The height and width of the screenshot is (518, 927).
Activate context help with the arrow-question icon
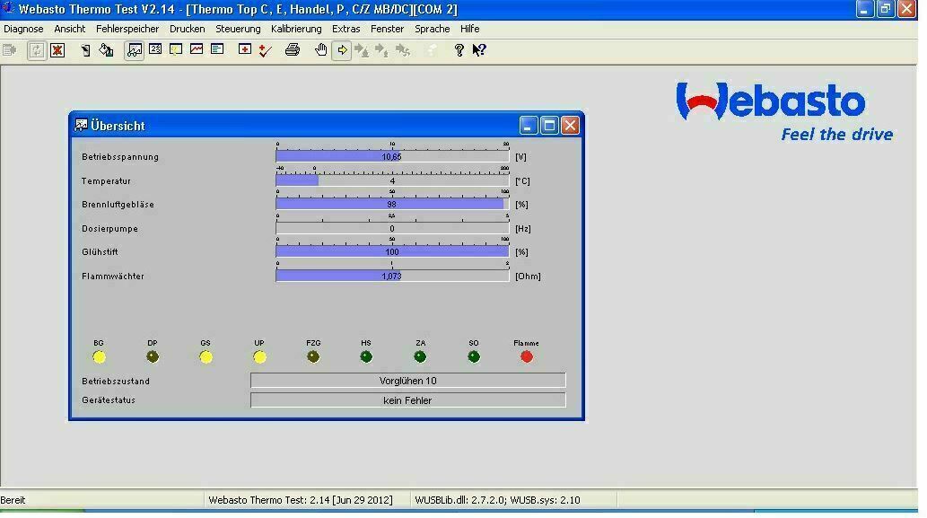(479, 50)
